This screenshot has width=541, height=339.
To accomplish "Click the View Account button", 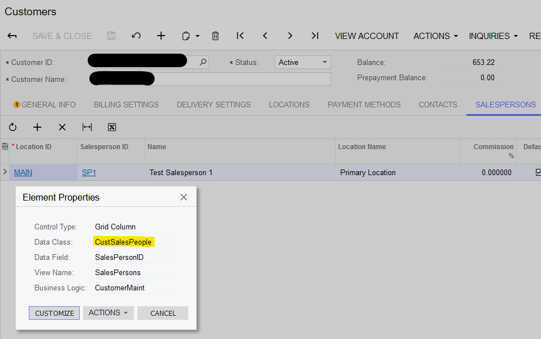I will click(367, 36).
